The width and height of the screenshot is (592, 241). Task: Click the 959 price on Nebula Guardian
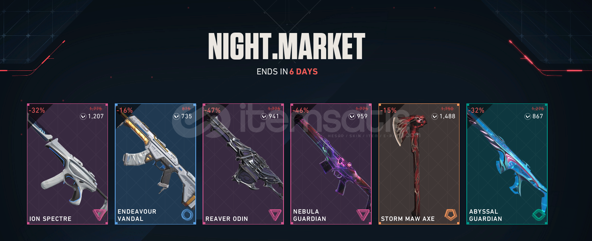[x=362, y=116]
